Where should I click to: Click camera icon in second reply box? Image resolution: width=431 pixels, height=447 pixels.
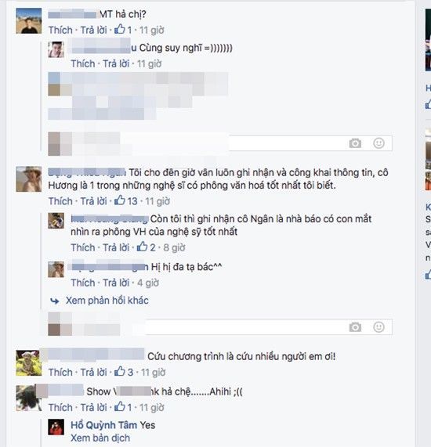tap(355, 327)
